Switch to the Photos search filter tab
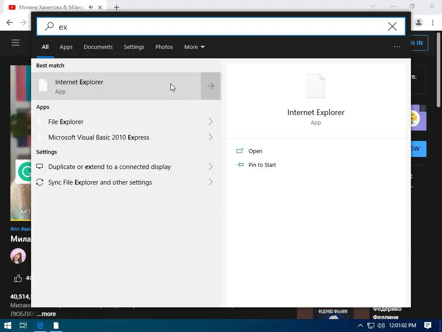Screen dimensions: 442x332 click(x=164, y=47)
